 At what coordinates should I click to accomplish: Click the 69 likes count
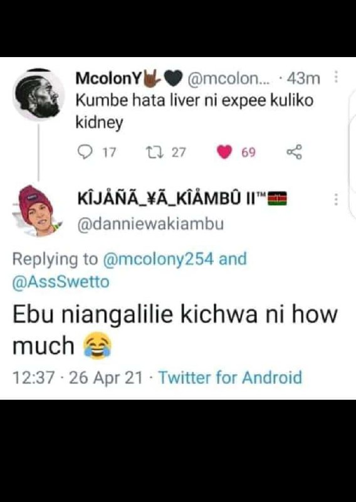[249, 152]
